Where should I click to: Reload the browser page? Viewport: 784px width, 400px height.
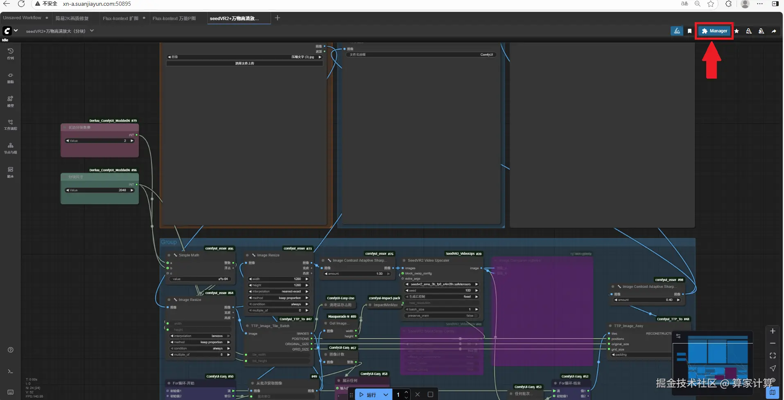click(x=21, y=4)
